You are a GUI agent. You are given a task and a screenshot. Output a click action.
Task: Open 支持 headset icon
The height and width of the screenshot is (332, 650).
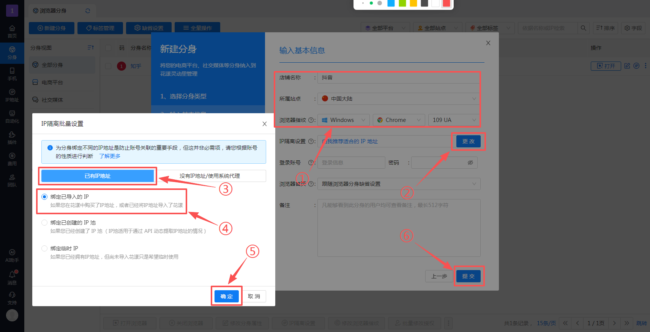tap(12, 298)
